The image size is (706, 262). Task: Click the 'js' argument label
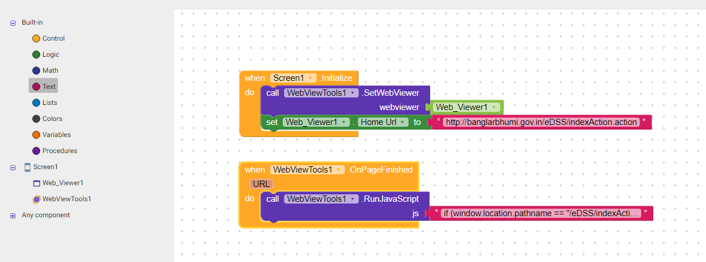click(x=415, y=213)
